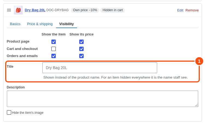Uncheck Show the item for Product page
Viewport: 205px width, 125px height.
pos(54,42)
